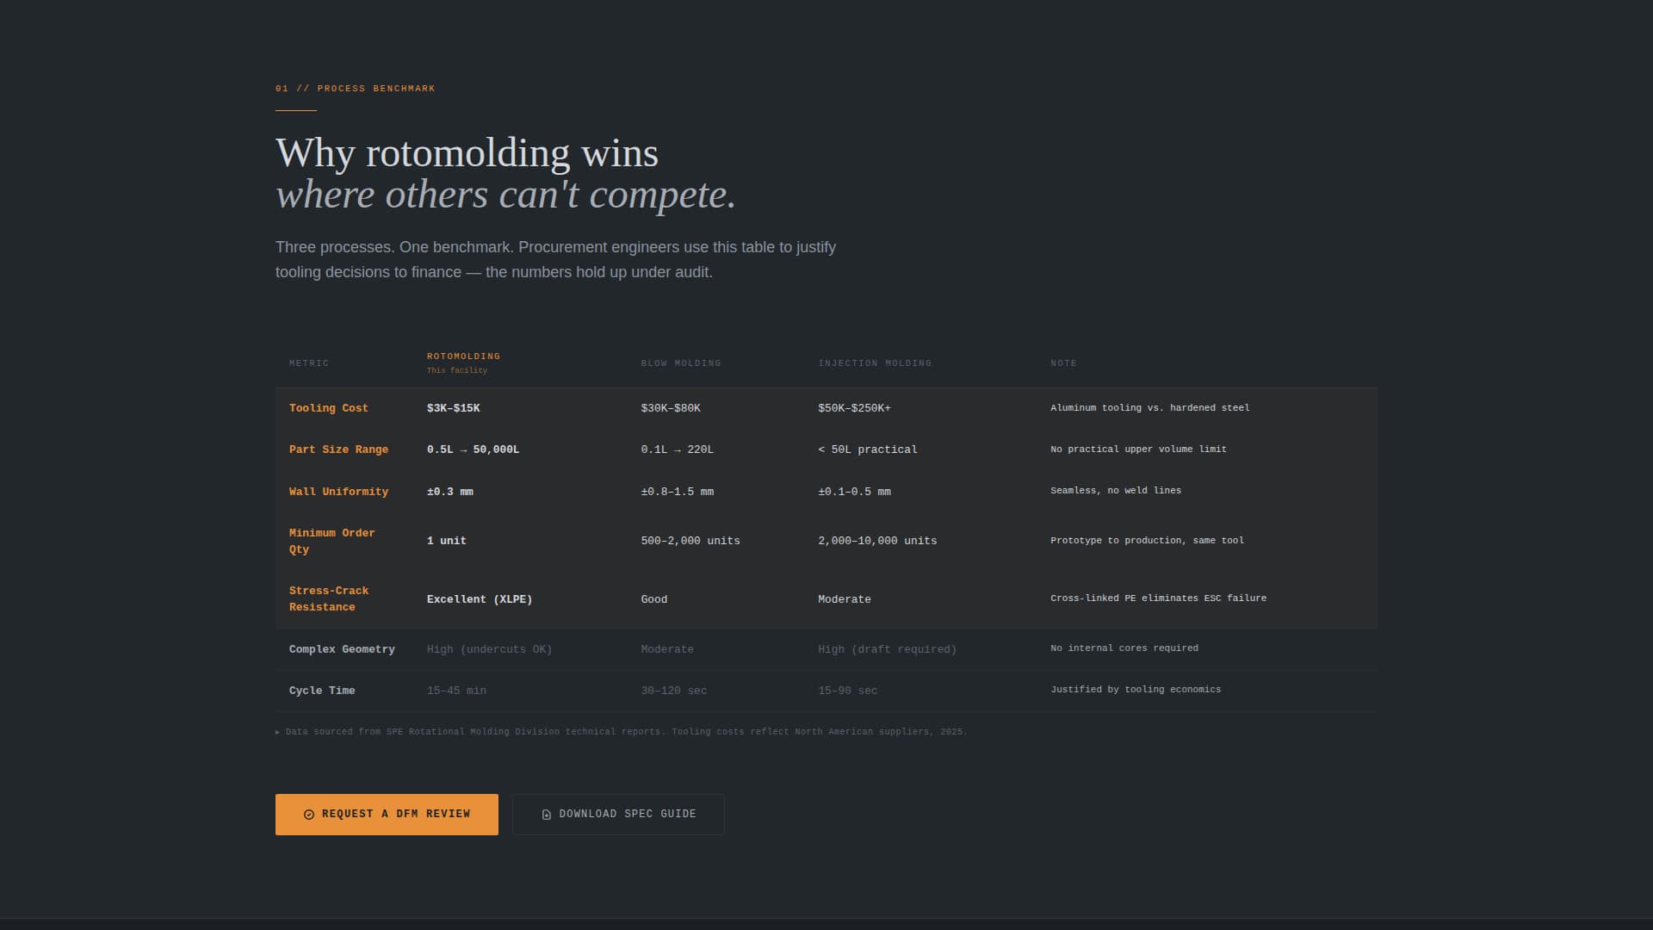Click the REQUEST A DFM REVIEW button
The width and height of the screenshot is (1653, 930).
[x=387, y=814]
